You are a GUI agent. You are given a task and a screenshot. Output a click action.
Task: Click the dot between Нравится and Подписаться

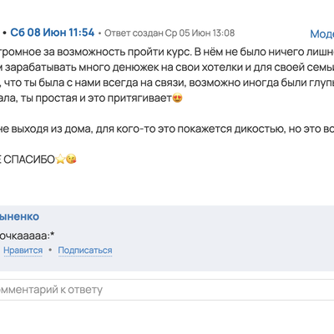(x=50, y=250)
